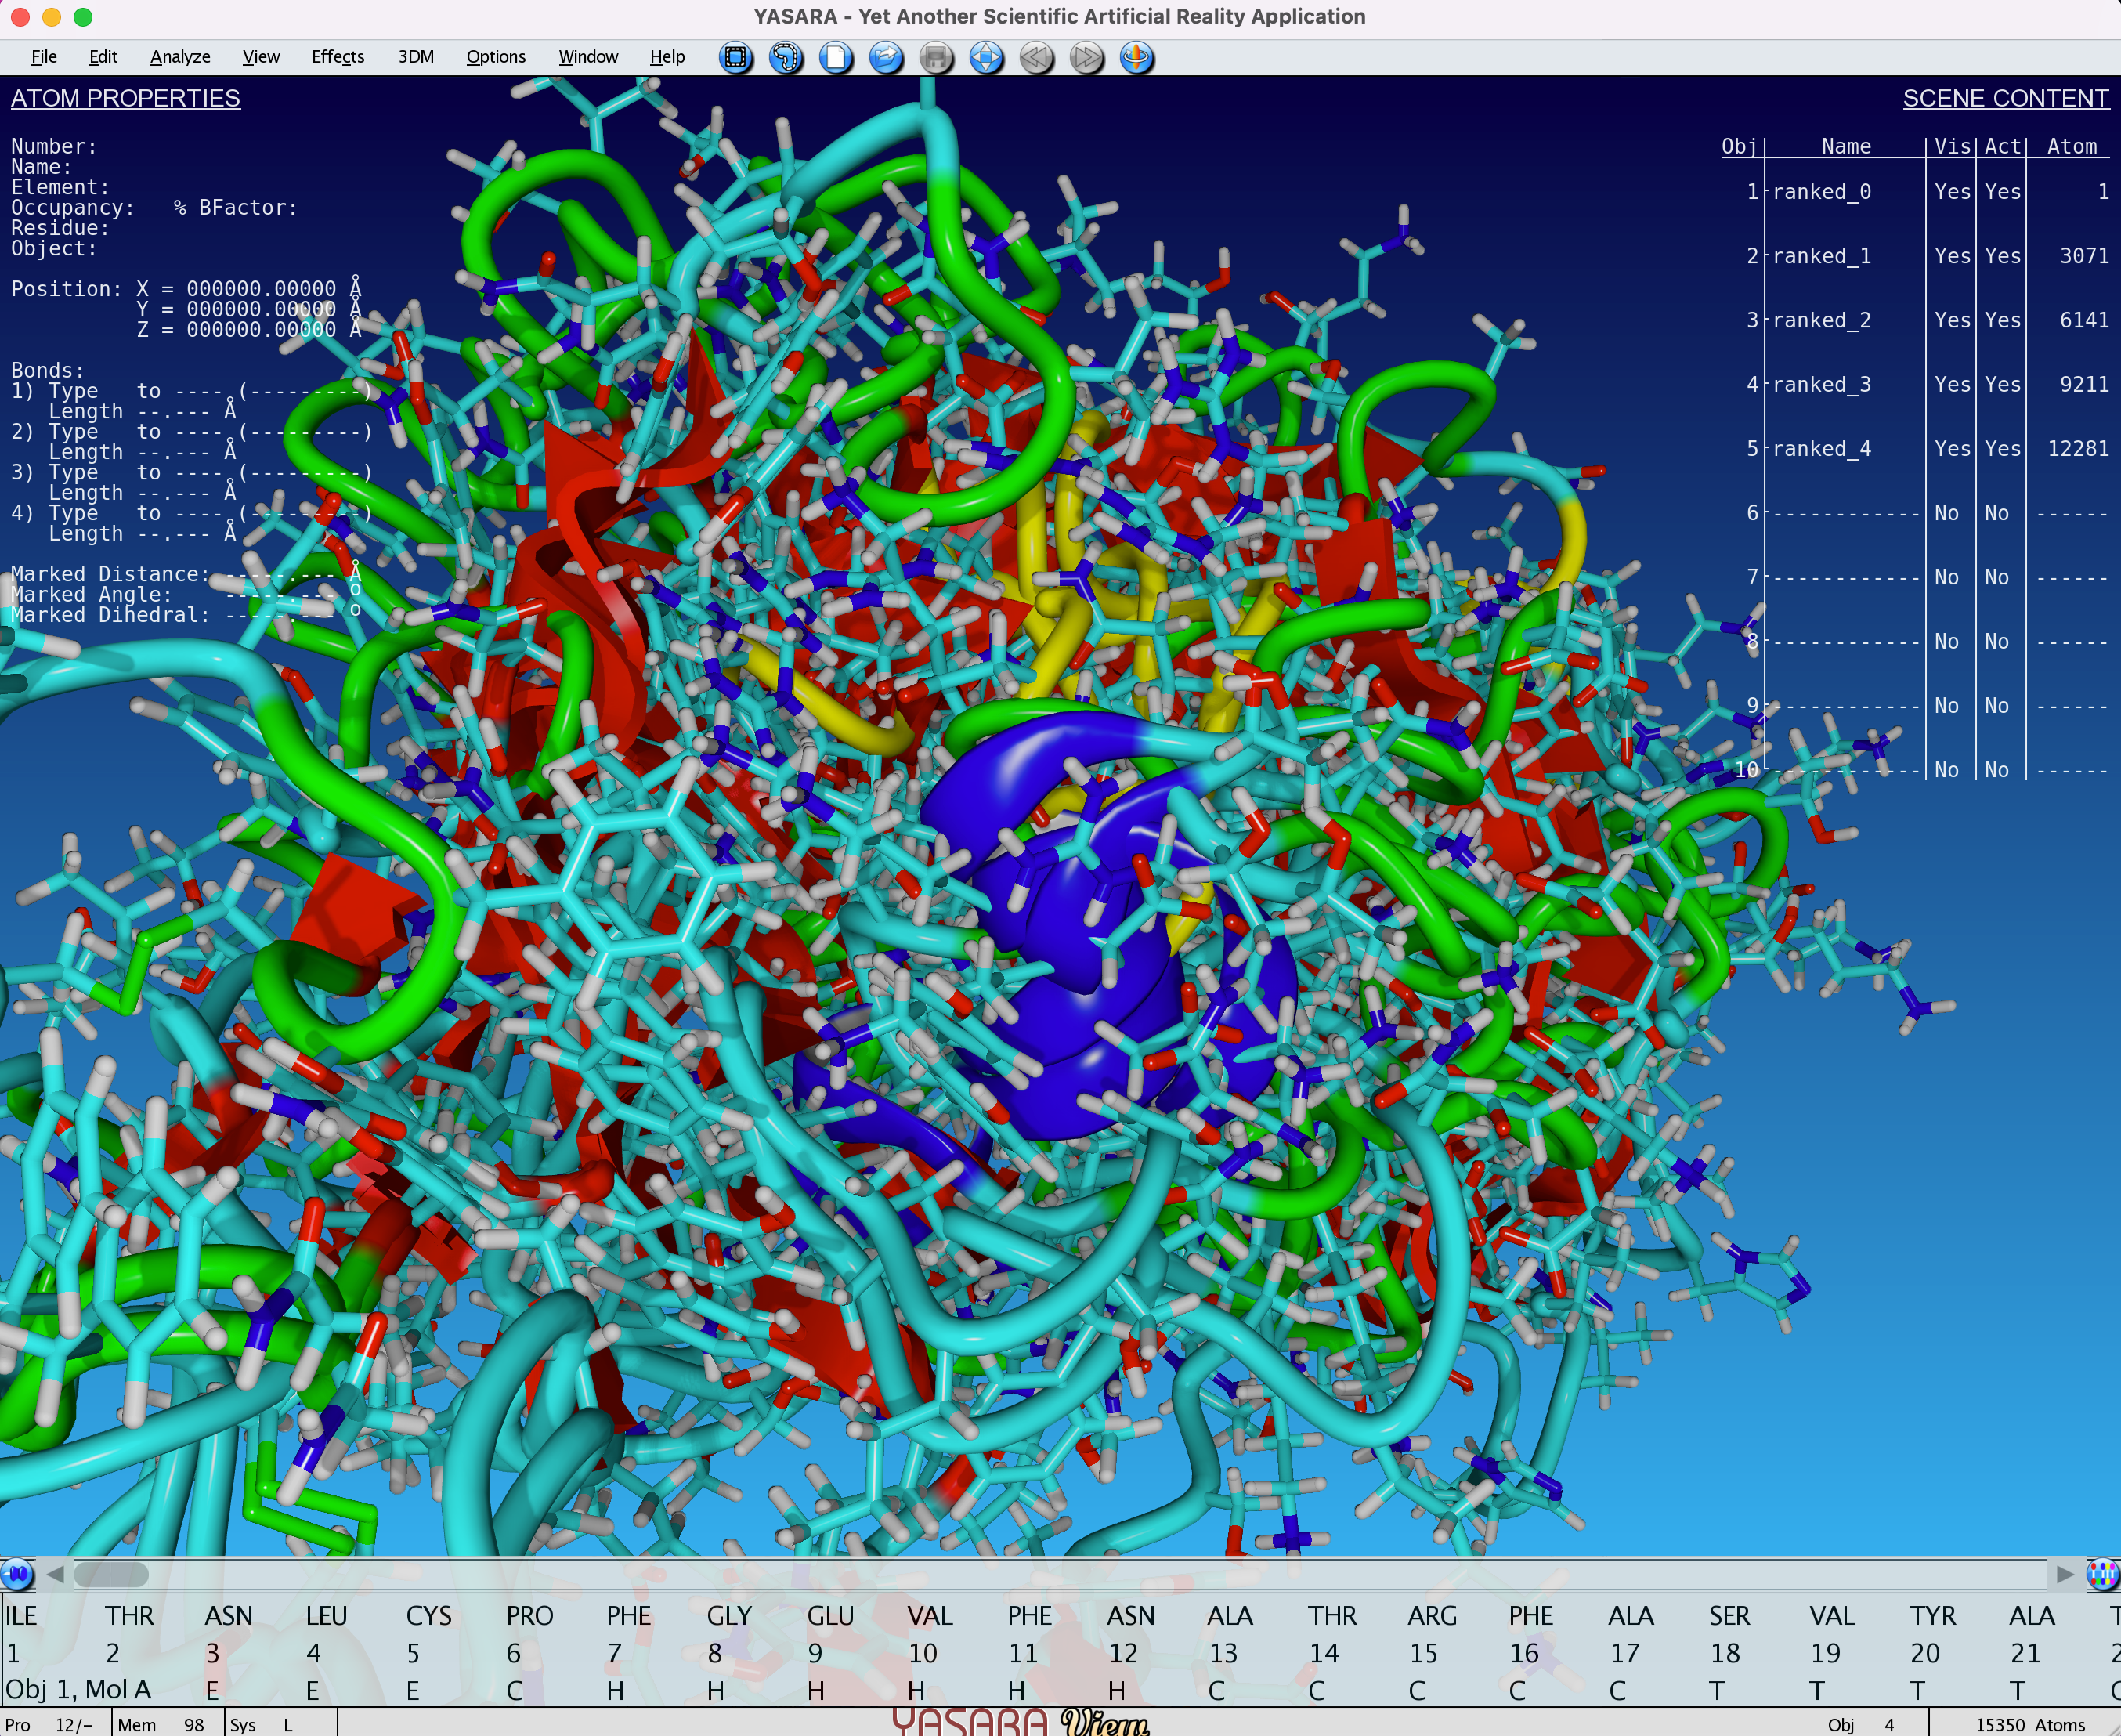Screen dimensions: 2121x1736
Task: Click the sequence scrollbar right arrow
Action: [x=2065, y=1574]
